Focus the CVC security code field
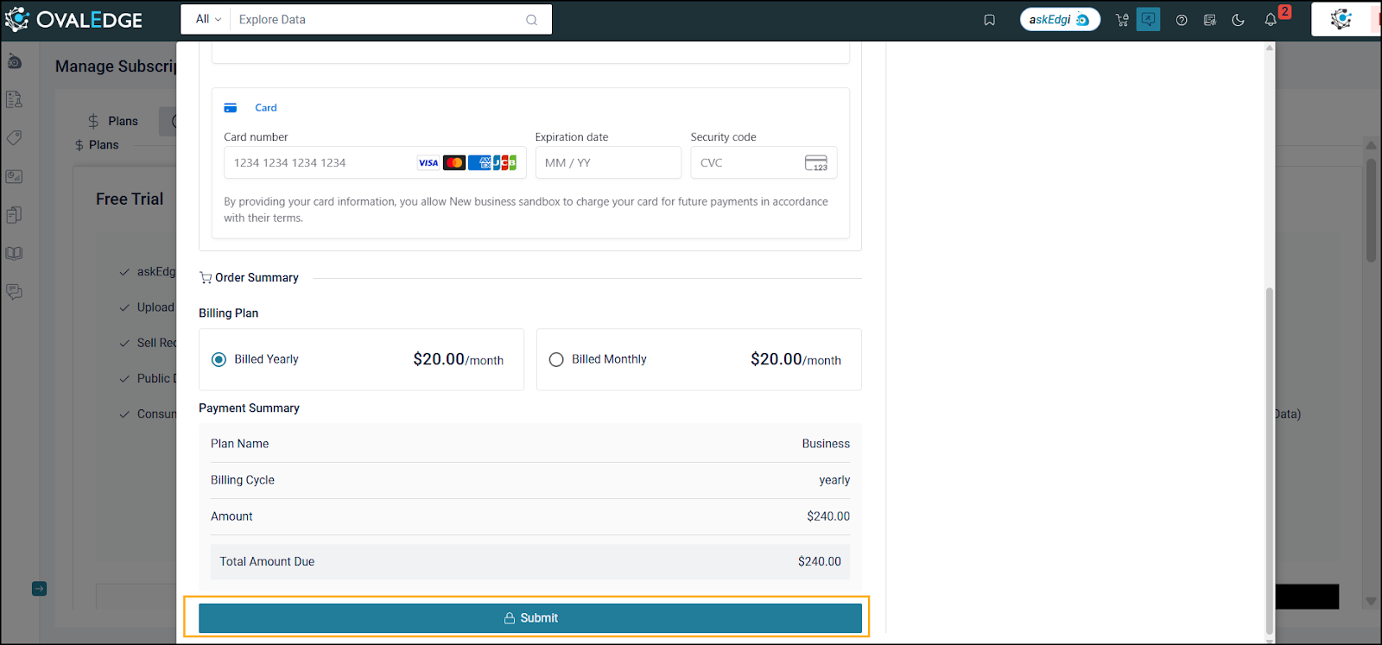1382x645 pixels. [x=747, y=162]
